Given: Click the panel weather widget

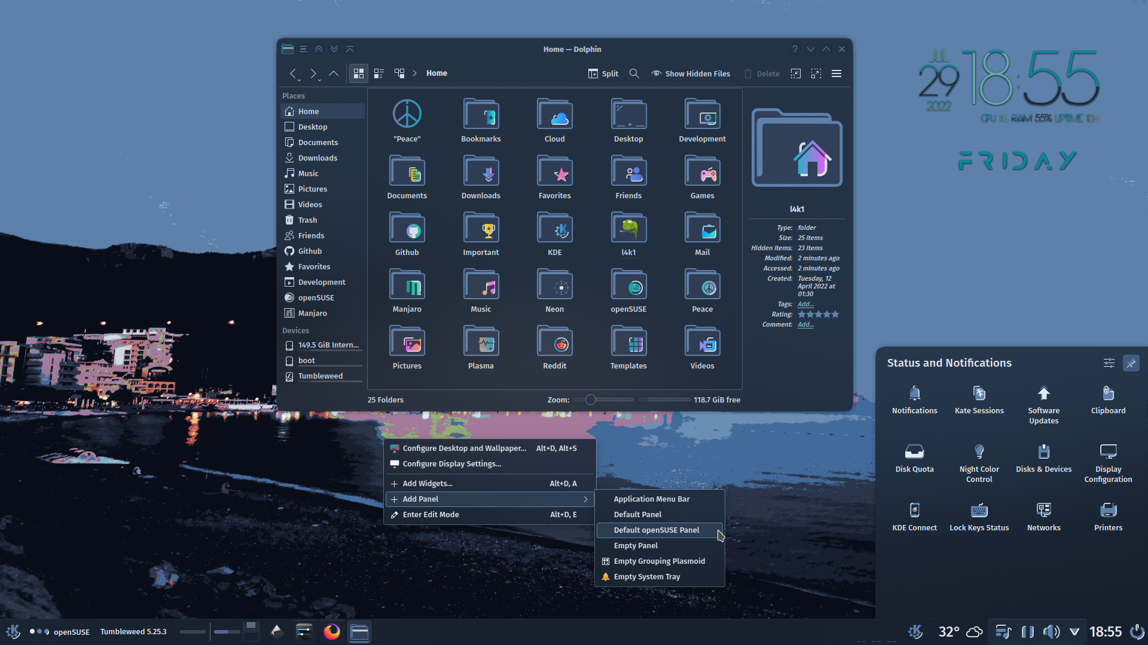Looking at the screenshot, I should point(960,632).
